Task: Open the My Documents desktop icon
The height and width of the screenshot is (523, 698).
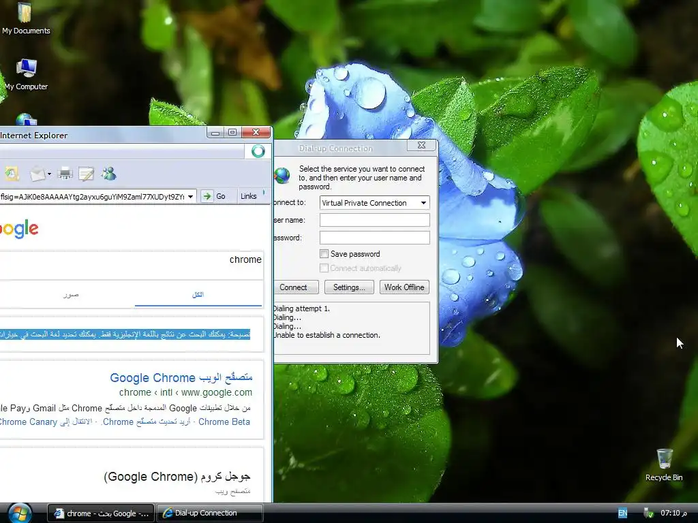Action: pos(25,18)
